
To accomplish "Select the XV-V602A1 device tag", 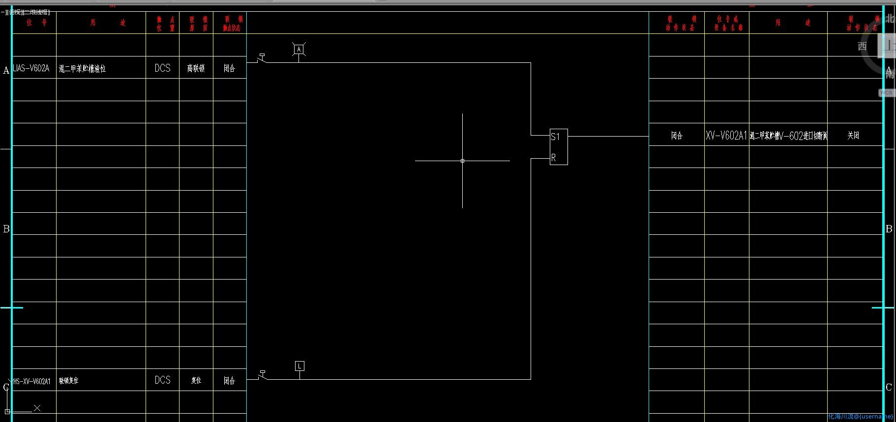I will tap(726, 136).
